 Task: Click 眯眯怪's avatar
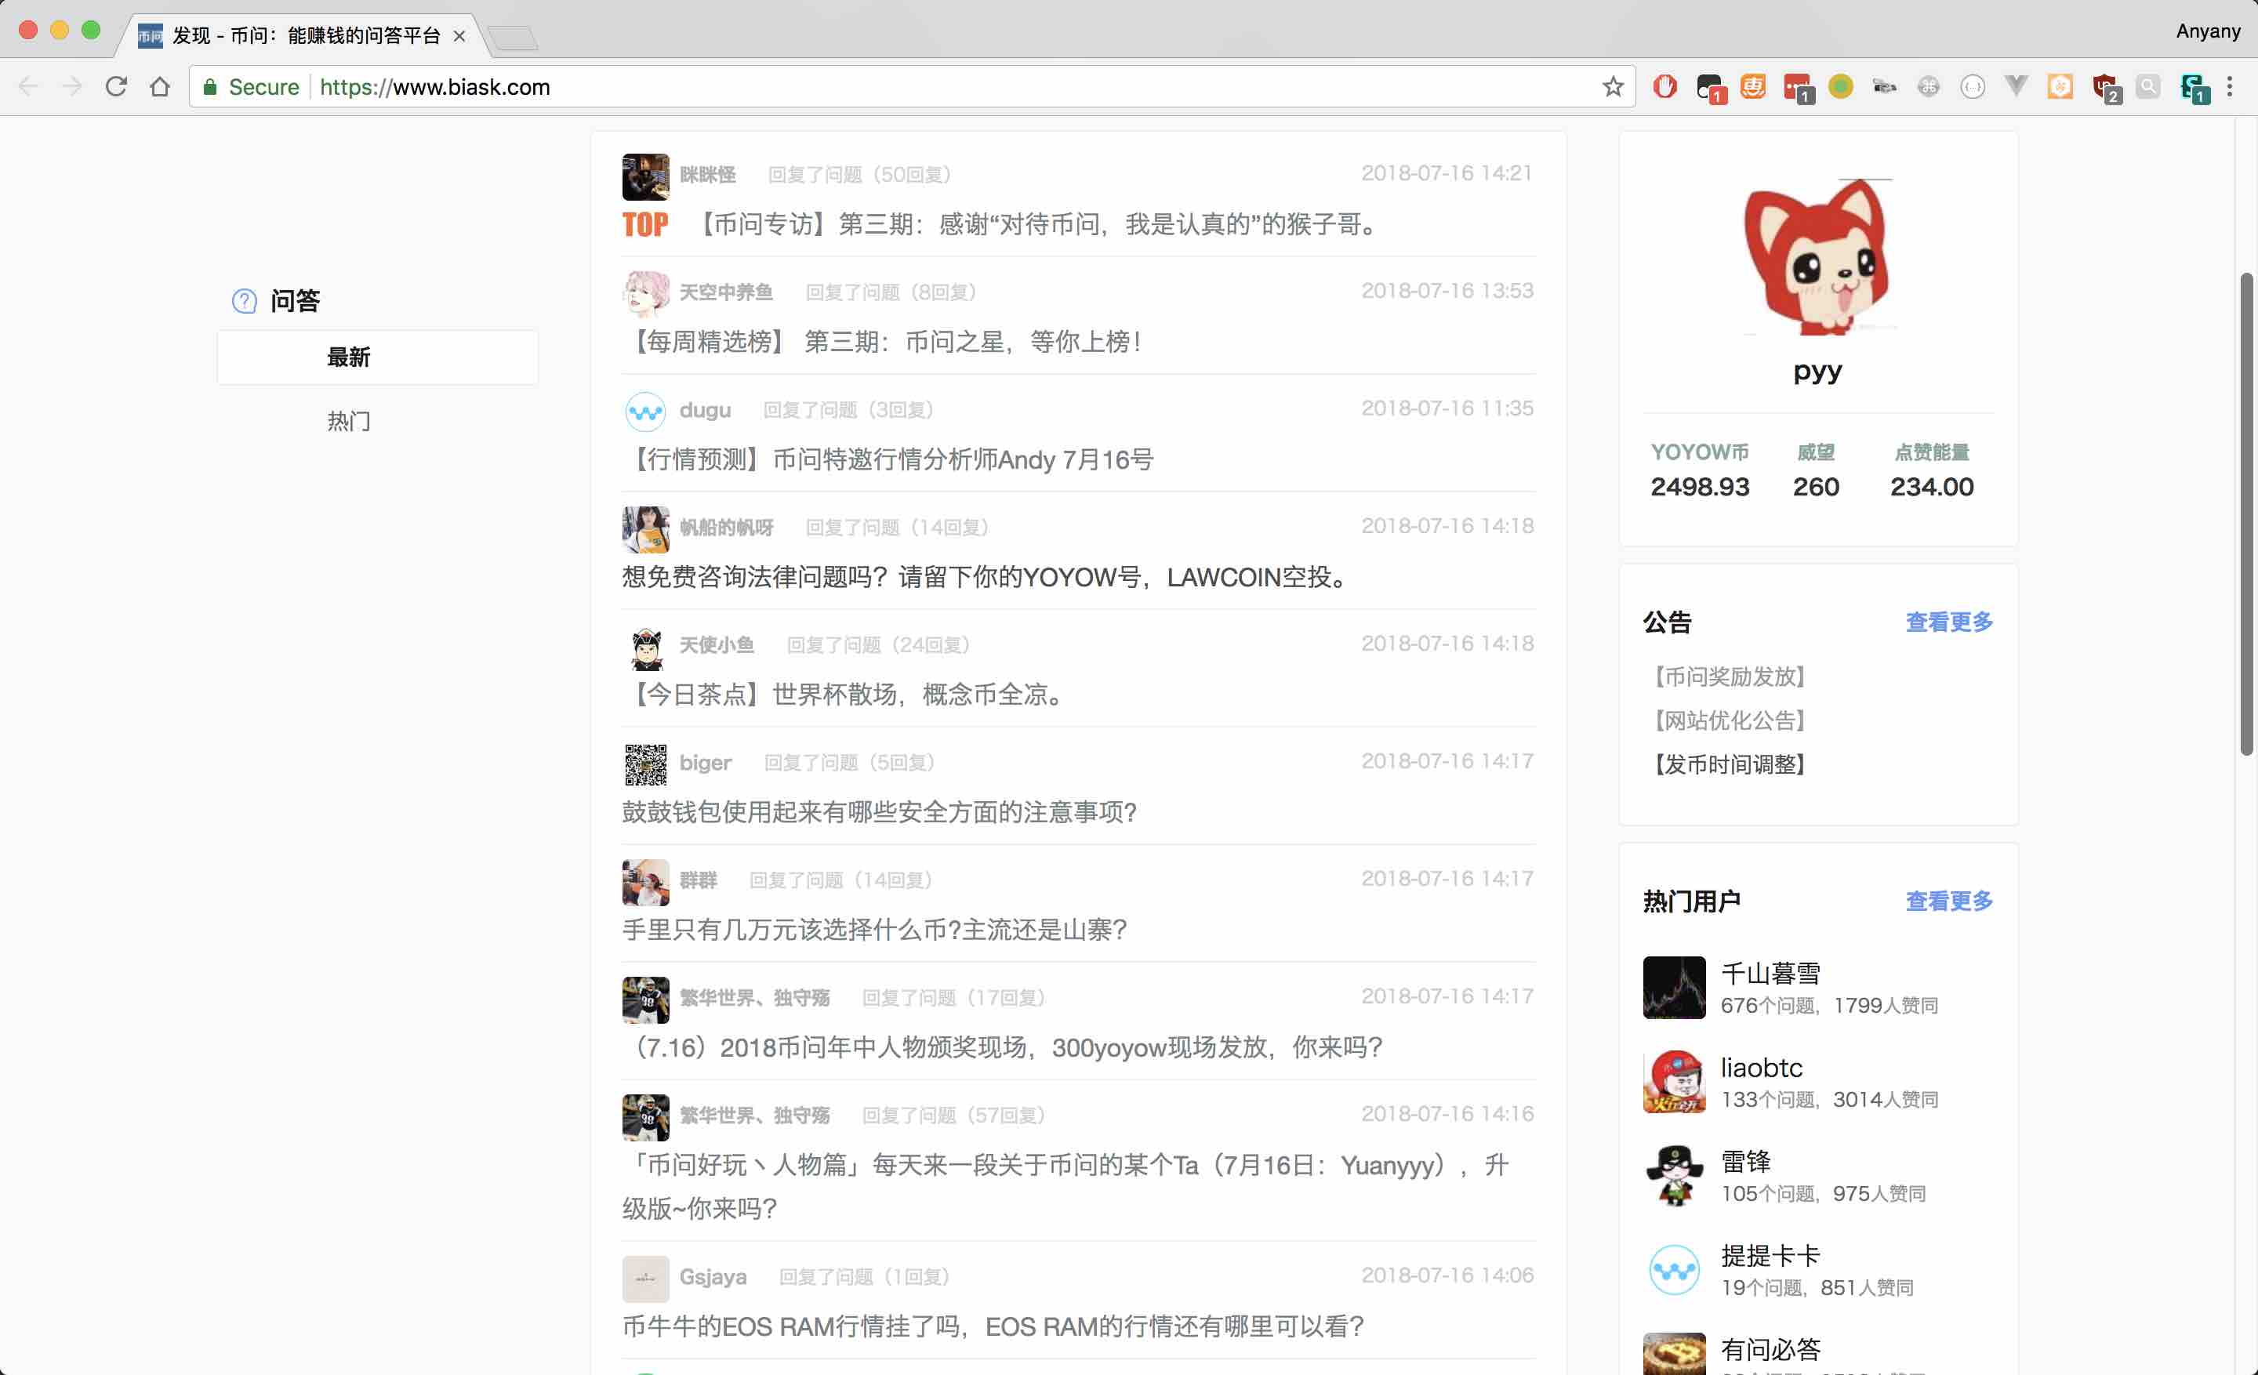(x=646, y=177)
